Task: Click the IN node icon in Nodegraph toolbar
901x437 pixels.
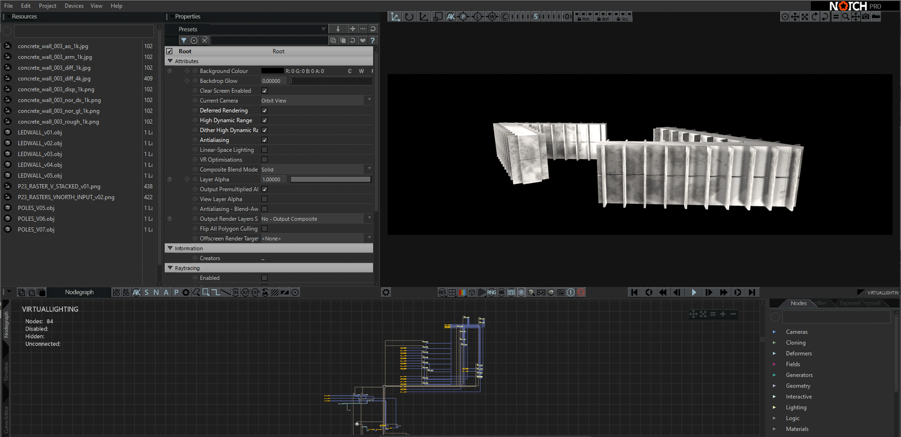Action: [235, 292]
